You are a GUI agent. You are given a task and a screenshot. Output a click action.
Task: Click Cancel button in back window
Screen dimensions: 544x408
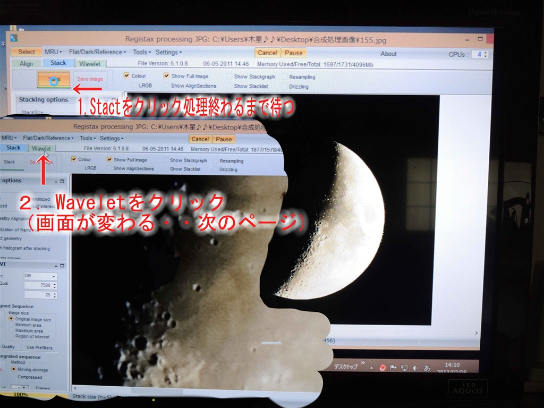pos(267,53)
